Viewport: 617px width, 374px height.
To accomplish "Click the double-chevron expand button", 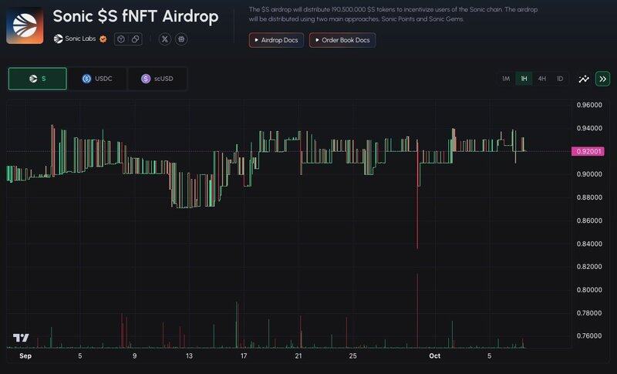I will click(602, 79).
